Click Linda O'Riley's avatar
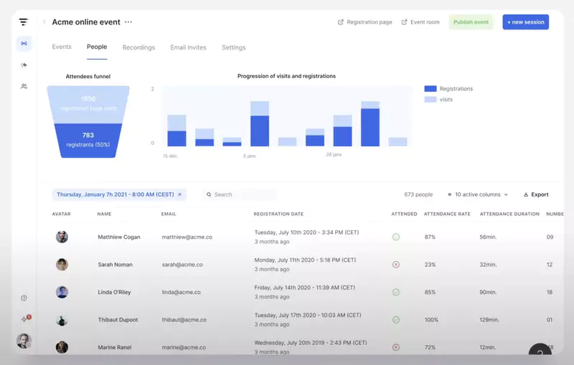 pyautogui.click(x=62, y=293)
